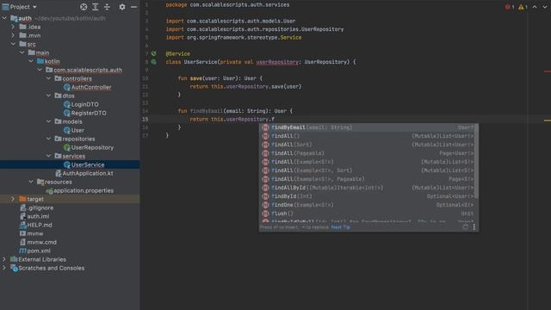Select findAll(Sort) completion suggestion
The width and height of the screenshot is (551, 310).
click(x=367, y=145)
